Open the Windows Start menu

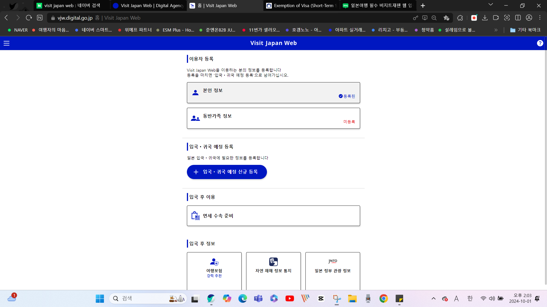tap(100, 298)
